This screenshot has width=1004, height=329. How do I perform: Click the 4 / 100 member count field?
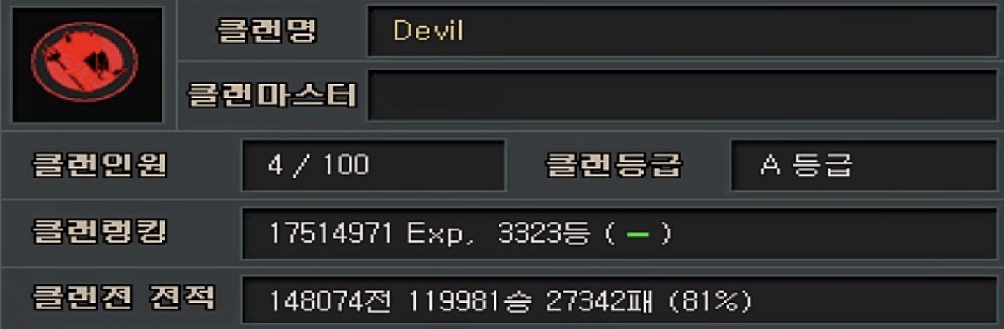click(x=373, y=165)
